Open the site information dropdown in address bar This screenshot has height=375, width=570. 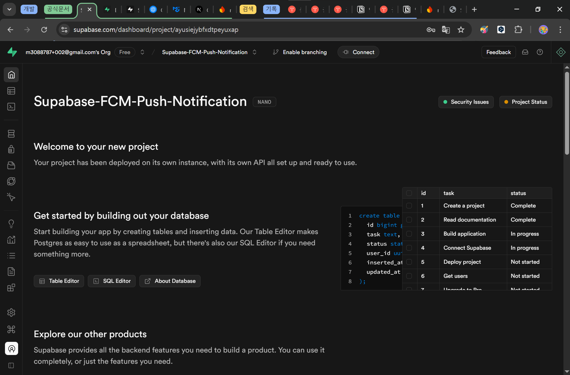tap(64, 30)
